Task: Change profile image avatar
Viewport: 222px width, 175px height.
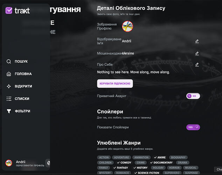Action: pyautogui.click(x=127, y=27)
